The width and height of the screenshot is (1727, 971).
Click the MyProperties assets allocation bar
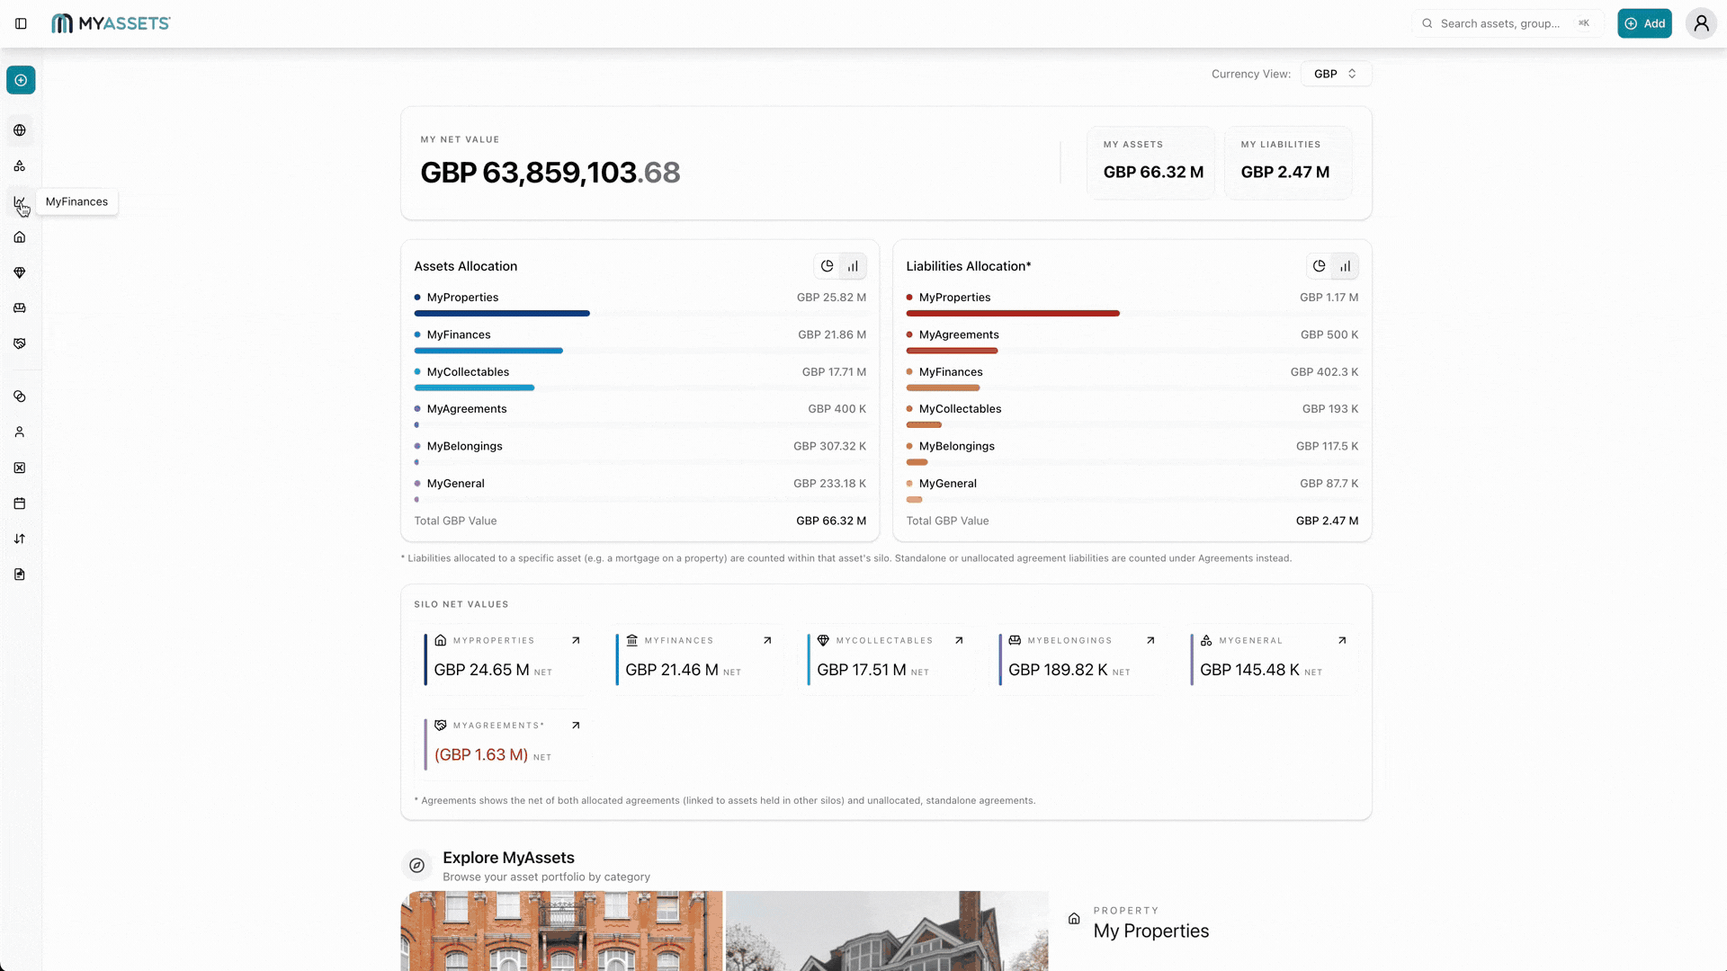point(502,314)
